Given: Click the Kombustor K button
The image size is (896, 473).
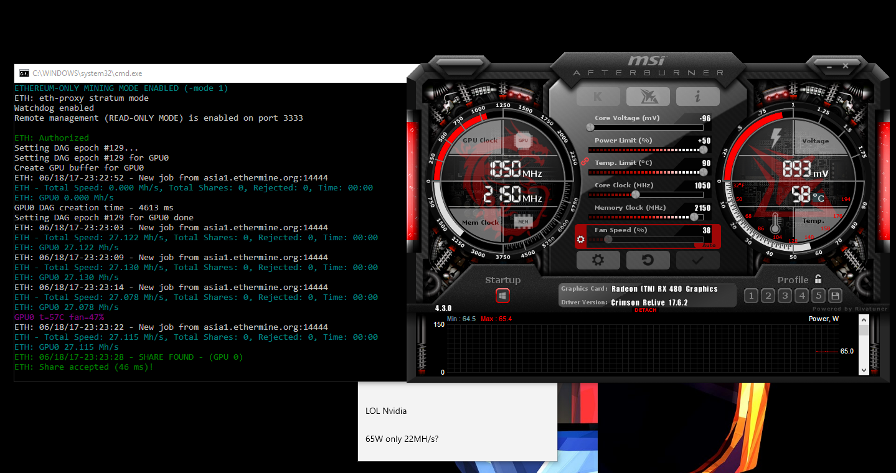Looking at the screenshot, I should pos(598,96).
